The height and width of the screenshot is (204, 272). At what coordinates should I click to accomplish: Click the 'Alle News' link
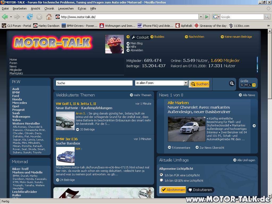coord(247,95)
